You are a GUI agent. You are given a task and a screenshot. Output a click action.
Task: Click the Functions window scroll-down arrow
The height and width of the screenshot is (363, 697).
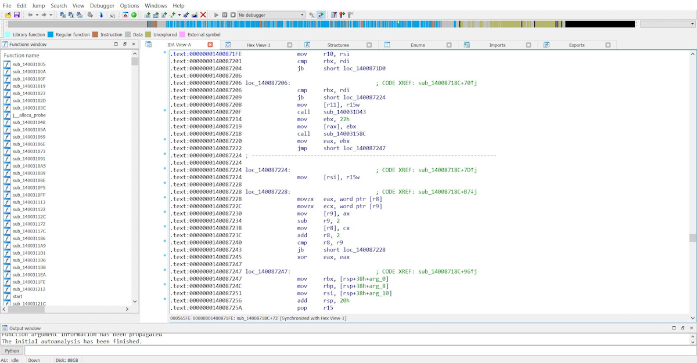coord(135,302)
